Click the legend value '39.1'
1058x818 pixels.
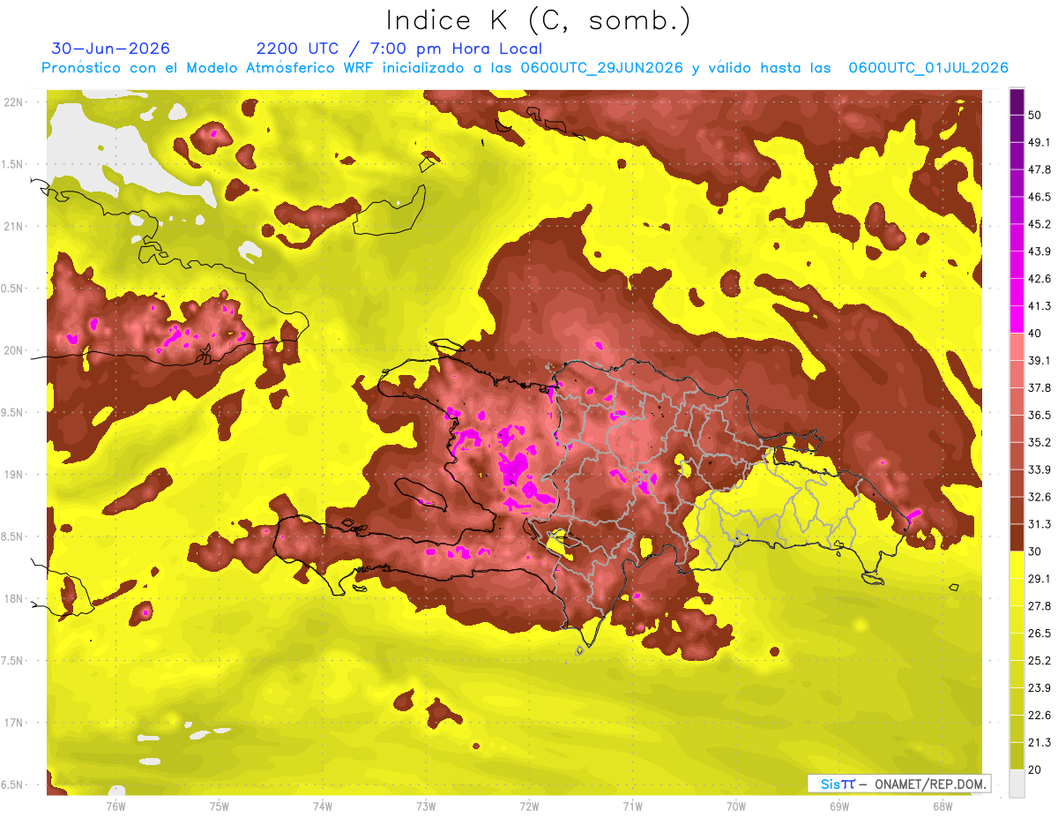tap(1039, 360)
